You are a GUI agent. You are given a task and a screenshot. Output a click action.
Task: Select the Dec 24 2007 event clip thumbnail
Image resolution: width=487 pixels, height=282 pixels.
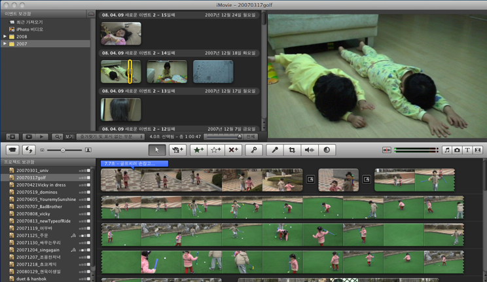(x=121, y=33)
